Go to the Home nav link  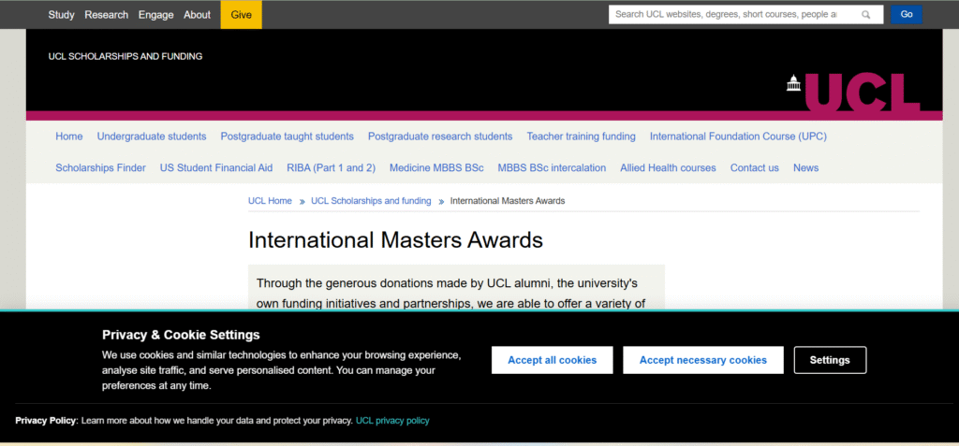point(69,137)
